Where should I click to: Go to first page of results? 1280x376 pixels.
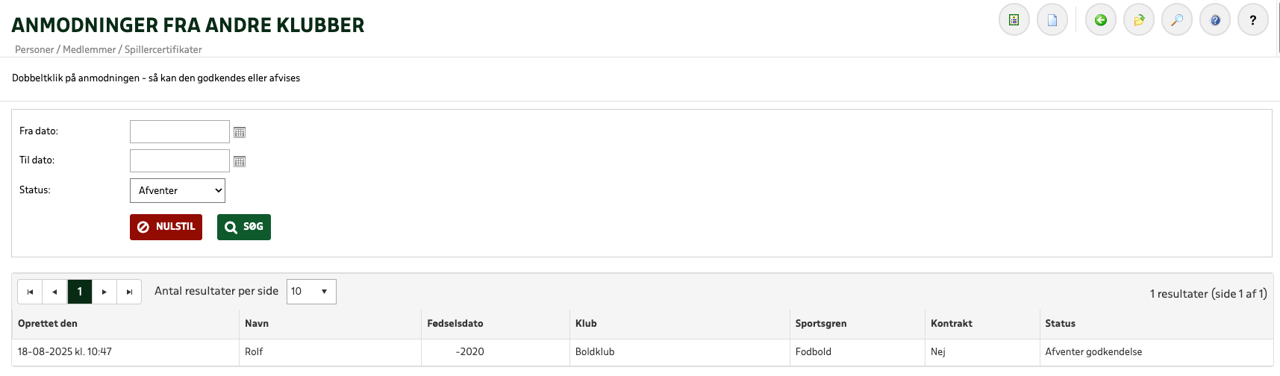[x=30, y=292]
